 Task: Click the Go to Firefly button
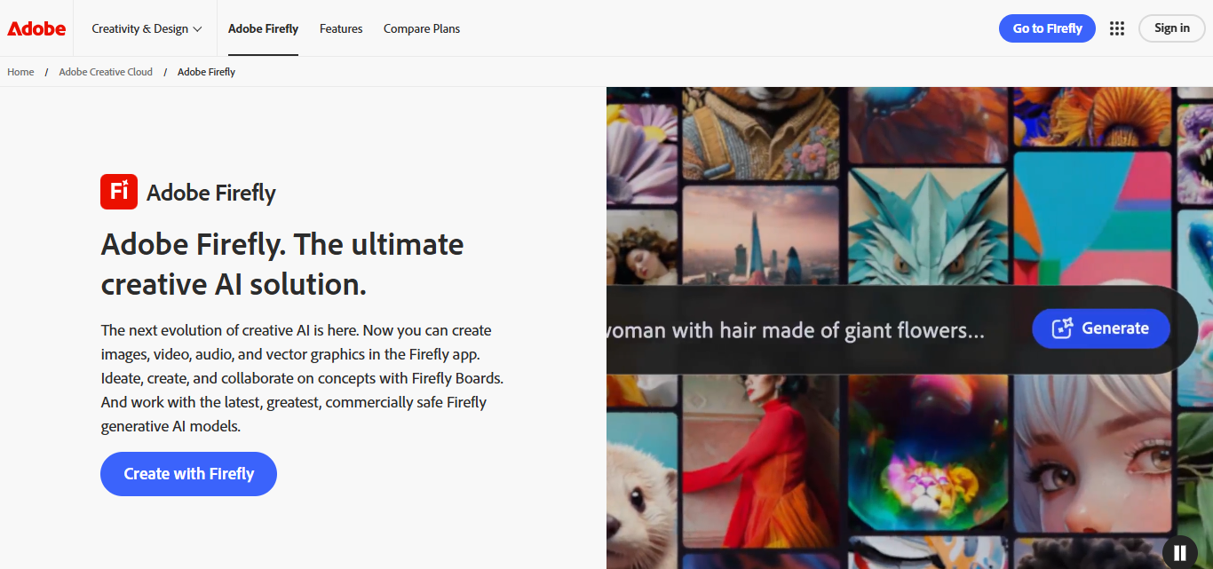[1048, 28]
